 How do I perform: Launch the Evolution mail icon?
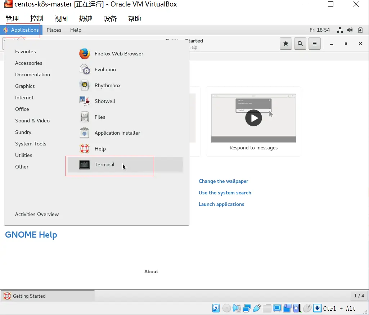(x=85, y=69)
